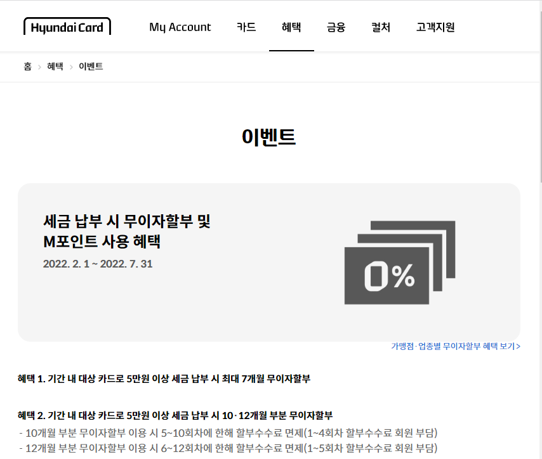Click the 이벤트 breadcrumb item
542x459 pixels.
[91, 67]
